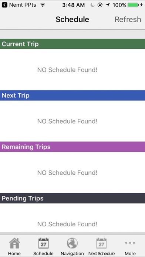Select the blue Next Trip header
This screenshot has width=145, height=257.
pyautogui.click(x=72, y=95)
